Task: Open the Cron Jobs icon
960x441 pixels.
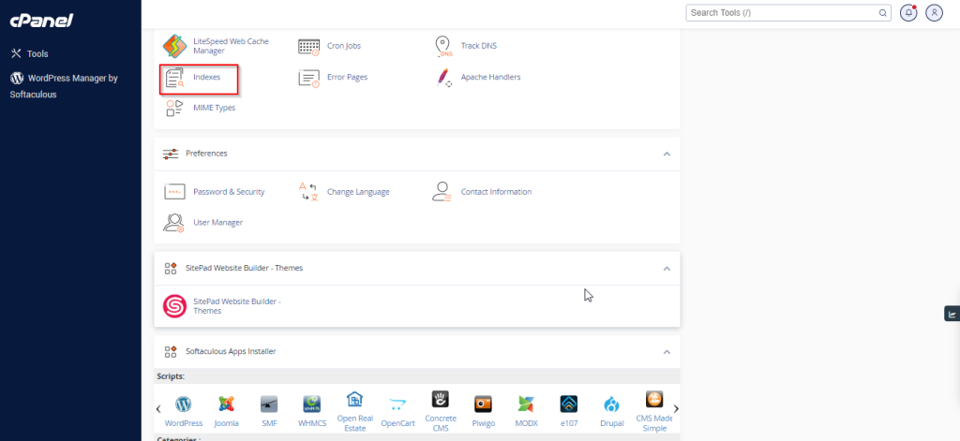Action: [x=309, y=47]
